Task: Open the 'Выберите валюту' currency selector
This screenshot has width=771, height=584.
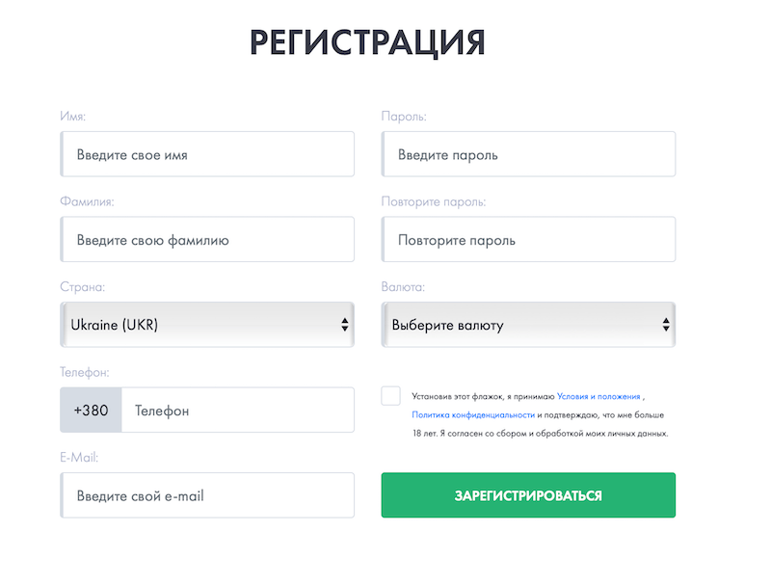Action: click(528, 325)
